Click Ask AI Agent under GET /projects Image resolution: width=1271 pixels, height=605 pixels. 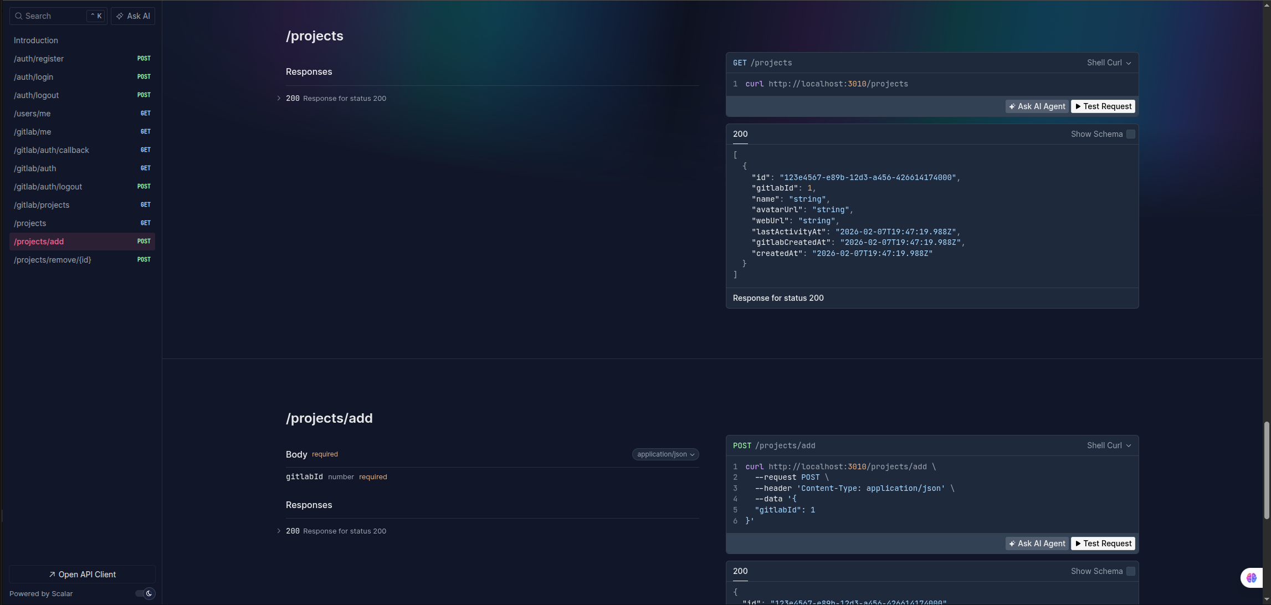1037,106
